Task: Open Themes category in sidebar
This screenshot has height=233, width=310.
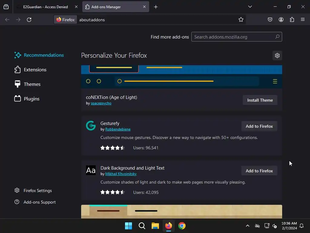Action: (x=28, y=84)
